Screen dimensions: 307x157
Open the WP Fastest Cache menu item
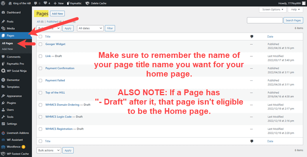coord(16,154)
